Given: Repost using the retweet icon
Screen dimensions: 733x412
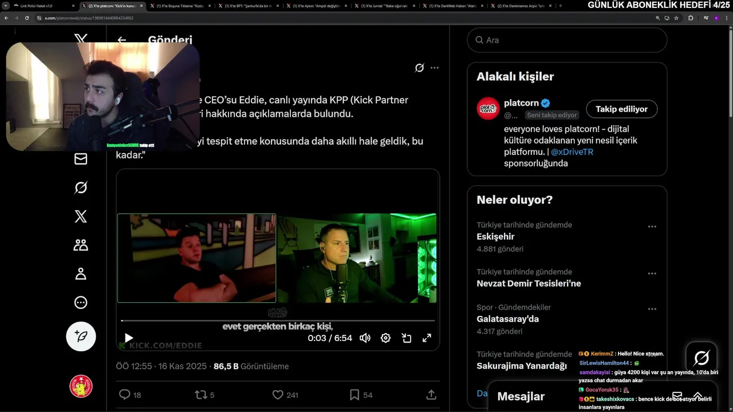Looking at the screenshot, I should pyautogui.click(x=201, y=395).
